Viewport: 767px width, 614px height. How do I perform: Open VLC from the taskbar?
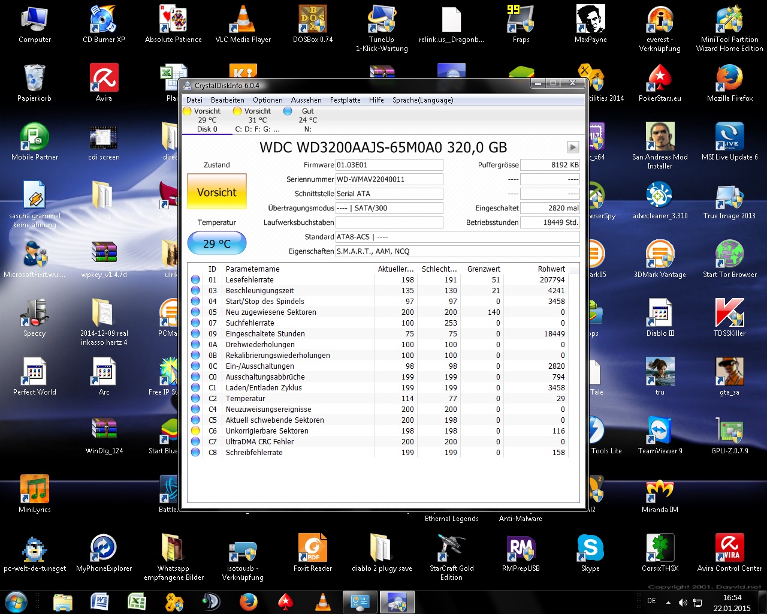point(322,601)
